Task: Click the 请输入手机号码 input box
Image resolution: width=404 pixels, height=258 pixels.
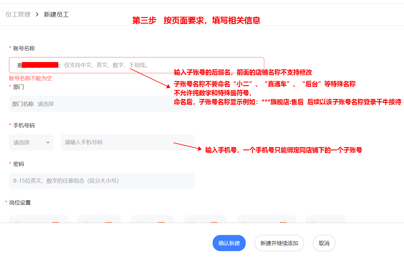Action: (127, 142)
